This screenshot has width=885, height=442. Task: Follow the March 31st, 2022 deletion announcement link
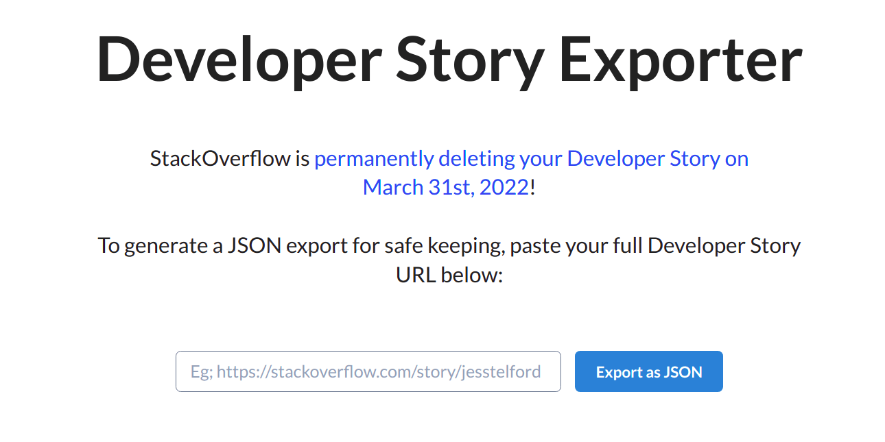(443, 186)
